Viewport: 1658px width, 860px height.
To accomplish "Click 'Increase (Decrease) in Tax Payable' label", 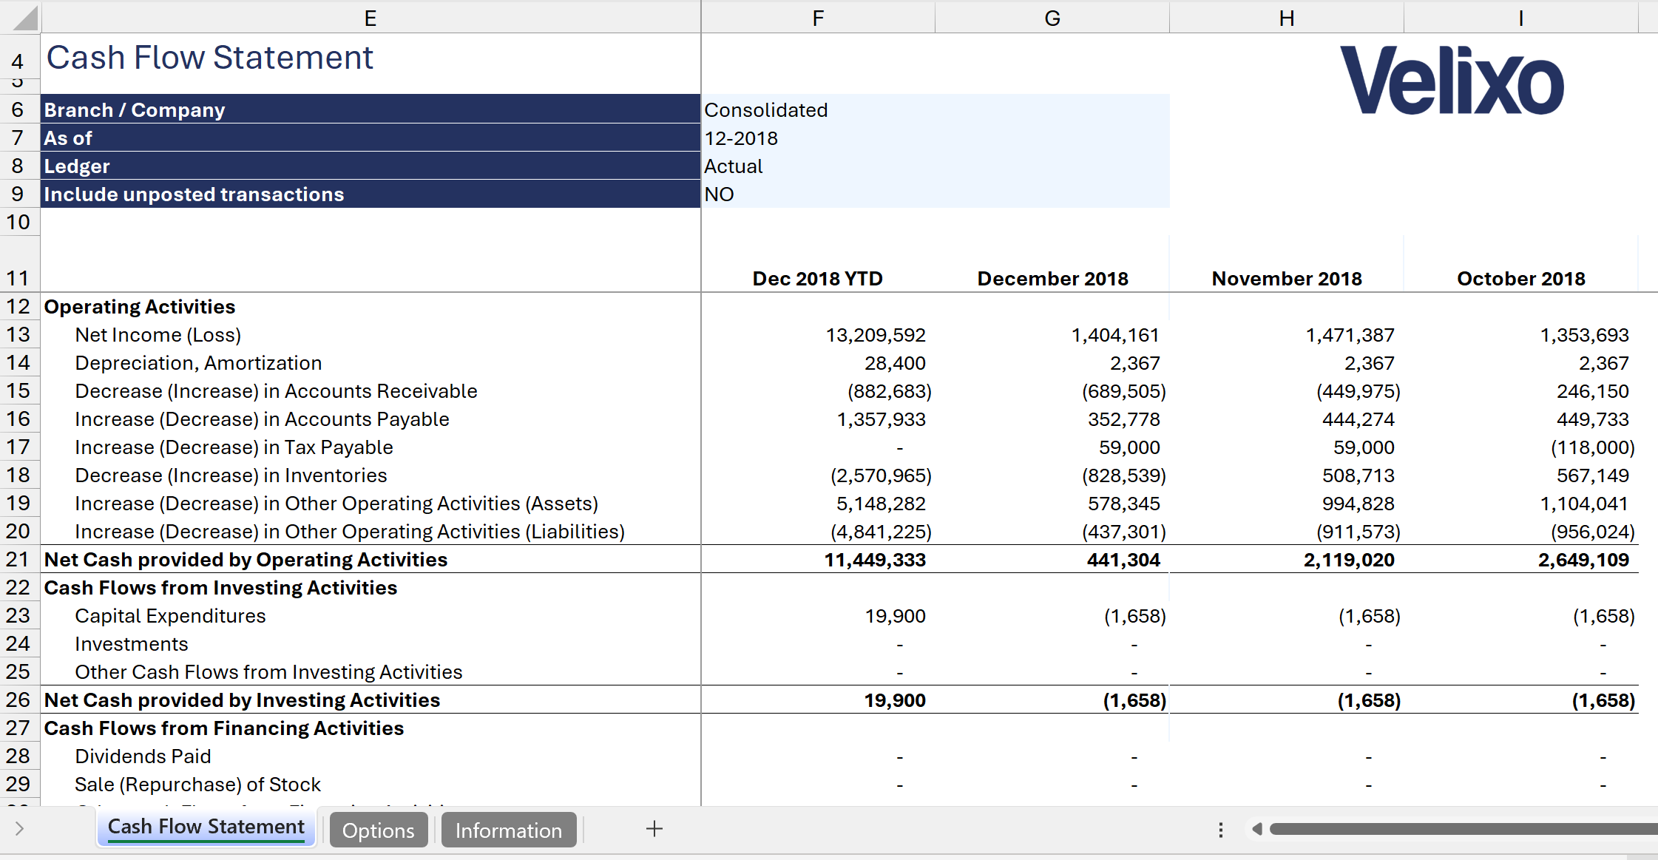I will pos(234,447).
